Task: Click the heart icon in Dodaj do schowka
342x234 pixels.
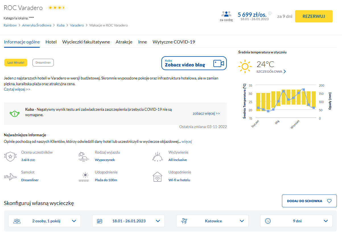Action: pyautogui.click(x=329, y=201)
